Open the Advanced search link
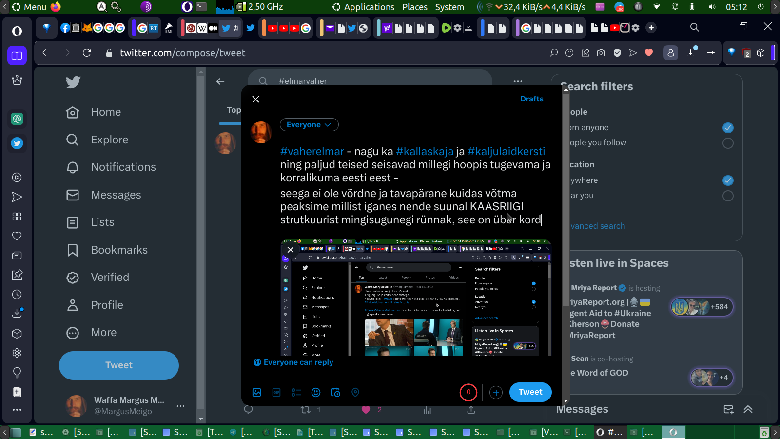Viewport: 780px width, 439px height. (598, 226)
